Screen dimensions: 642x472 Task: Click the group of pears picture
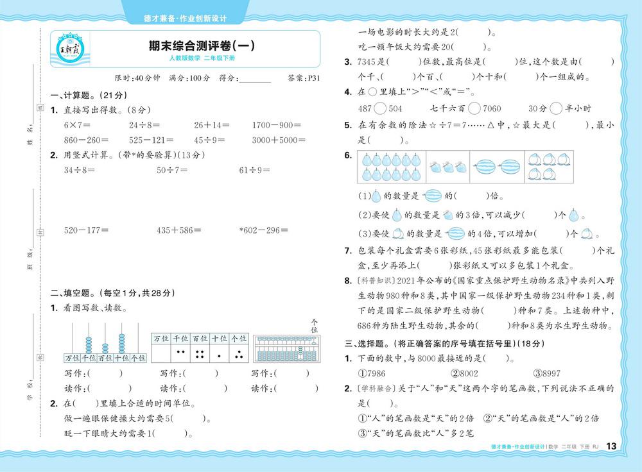click(392, 167)
